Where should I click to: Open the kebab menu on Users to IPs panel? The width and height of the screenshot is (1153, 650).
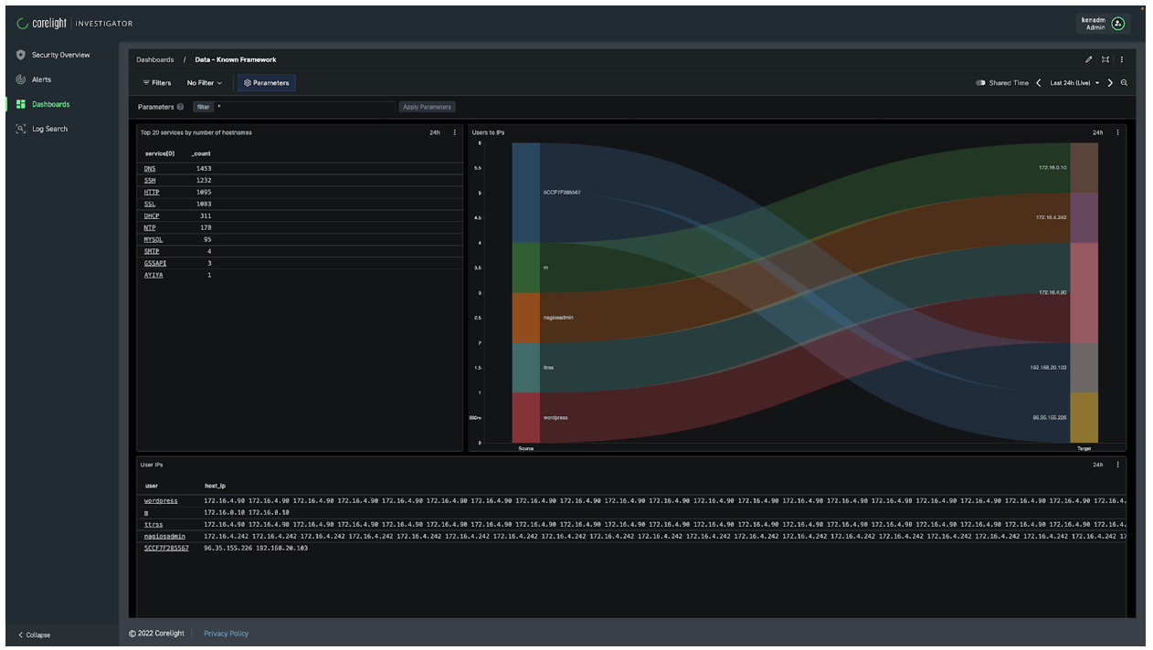click(x=1117, y=132)
